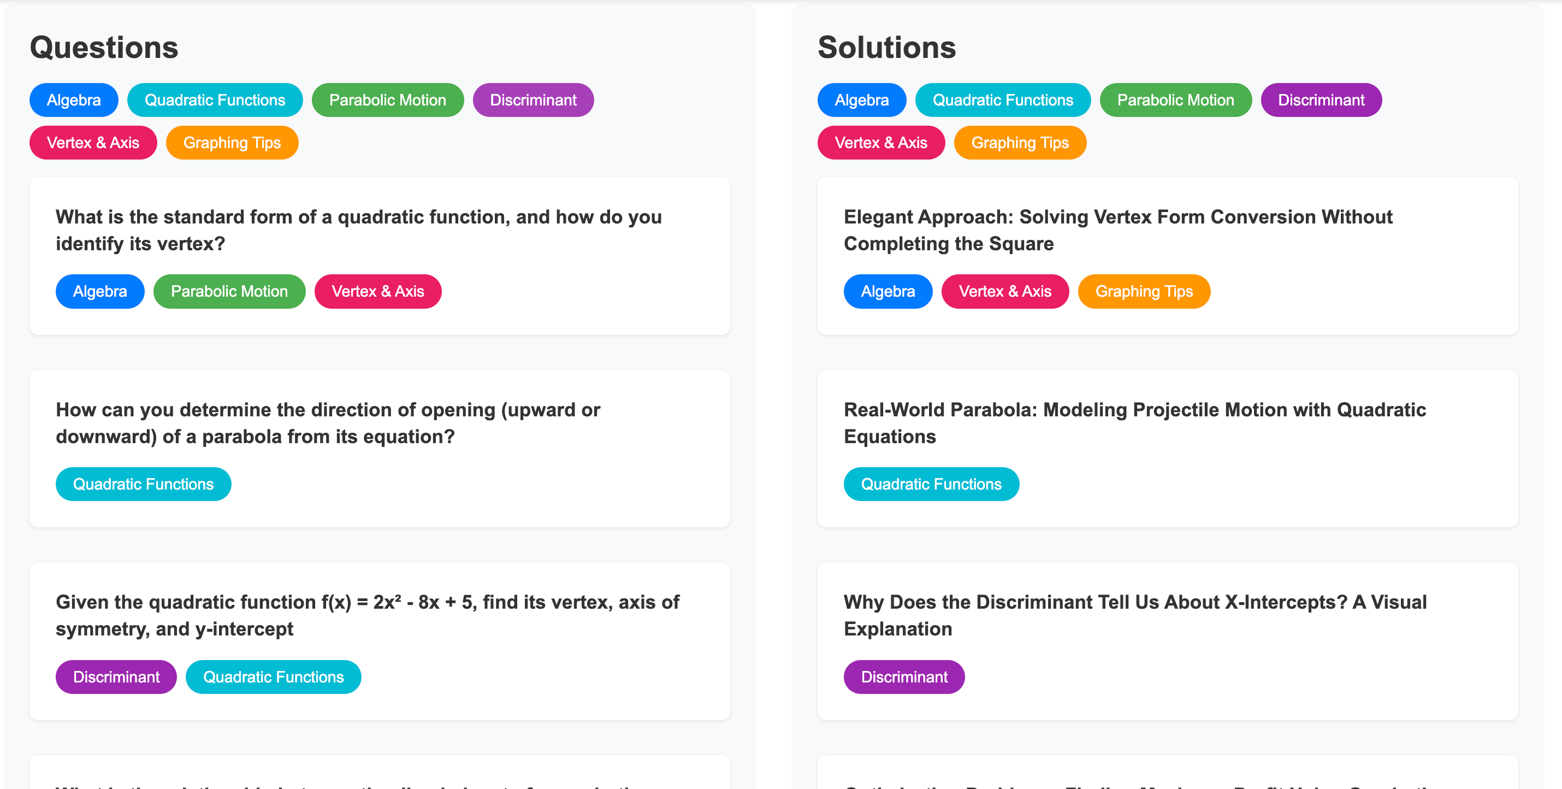The width and height of the screenshot is (1562, 789).
Task: Select Algebra filter under Solutions heading
Action: coord(861,100)
